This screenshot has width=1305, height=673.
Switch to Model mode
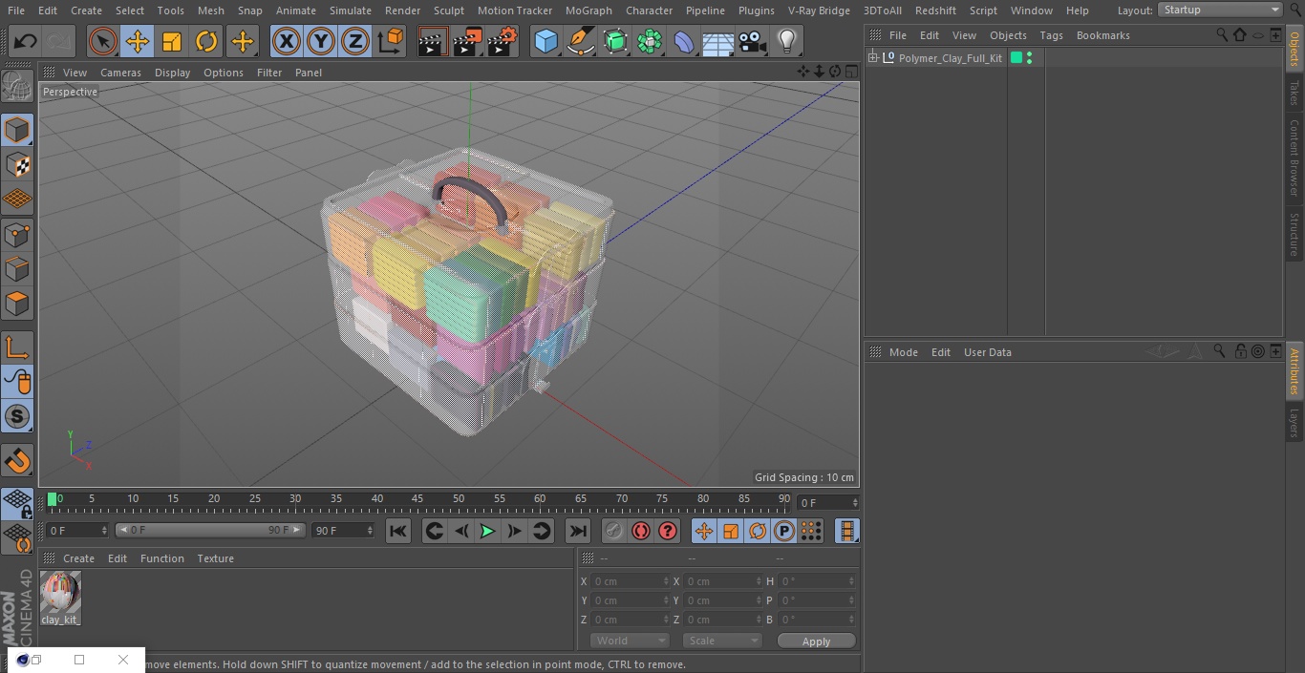(x=17, y=130)
